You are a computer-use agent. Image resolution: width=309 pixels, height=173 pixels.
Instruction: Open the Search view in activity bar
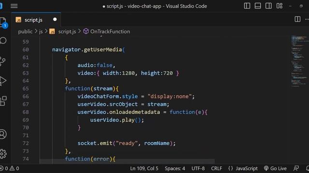click(3, 41)
